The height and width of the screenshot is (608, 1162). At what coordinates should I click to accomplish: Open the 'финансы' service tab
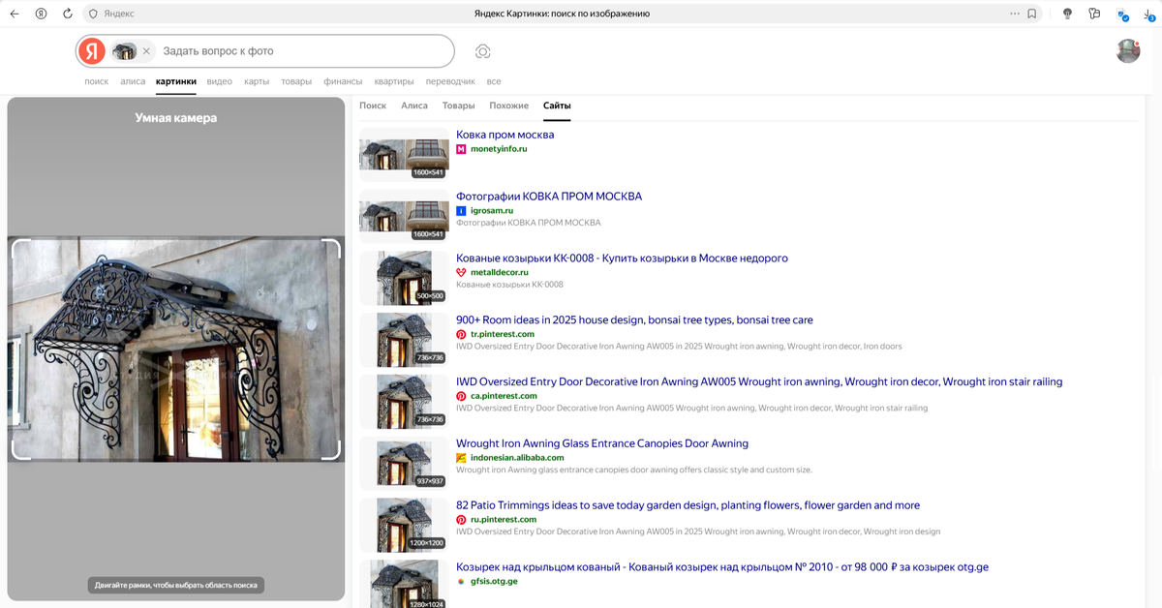pos(343,81)
